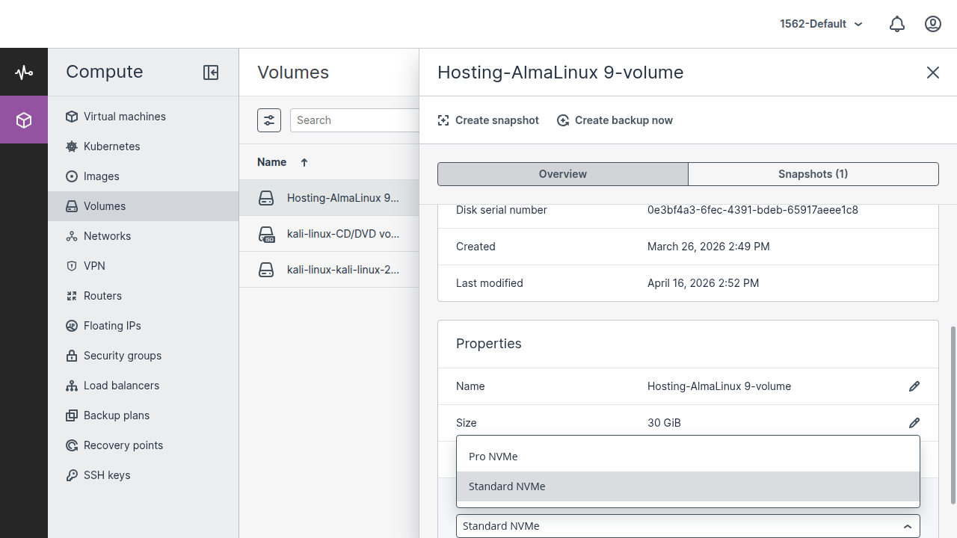Select kali-linux-kali-linux-2 volume row

[x=329, y=270]
